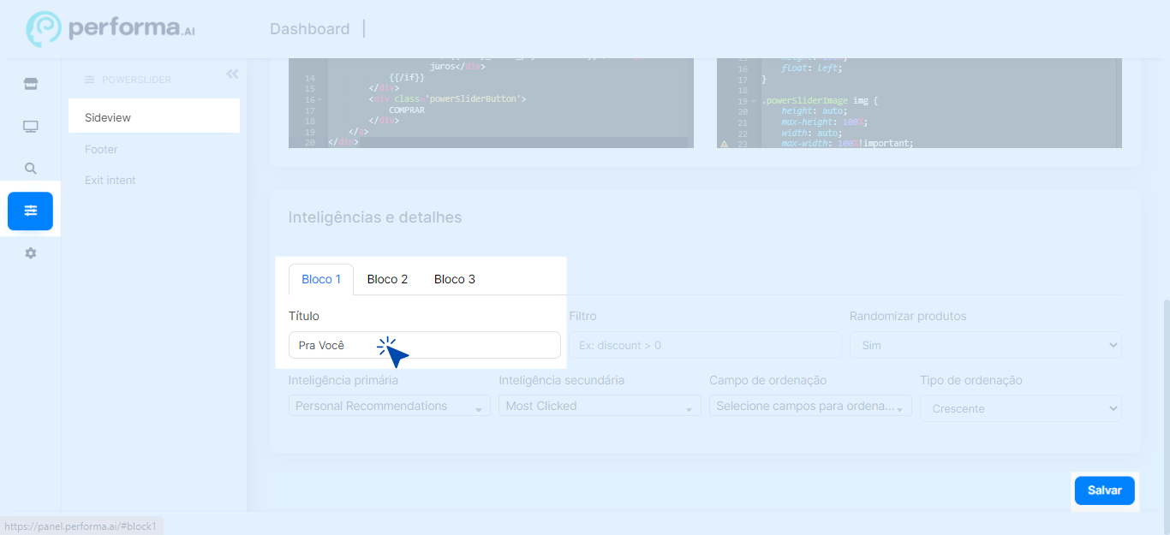Click the monitor icon in the sidebar

pyautogui.click(x=31, y=127)
